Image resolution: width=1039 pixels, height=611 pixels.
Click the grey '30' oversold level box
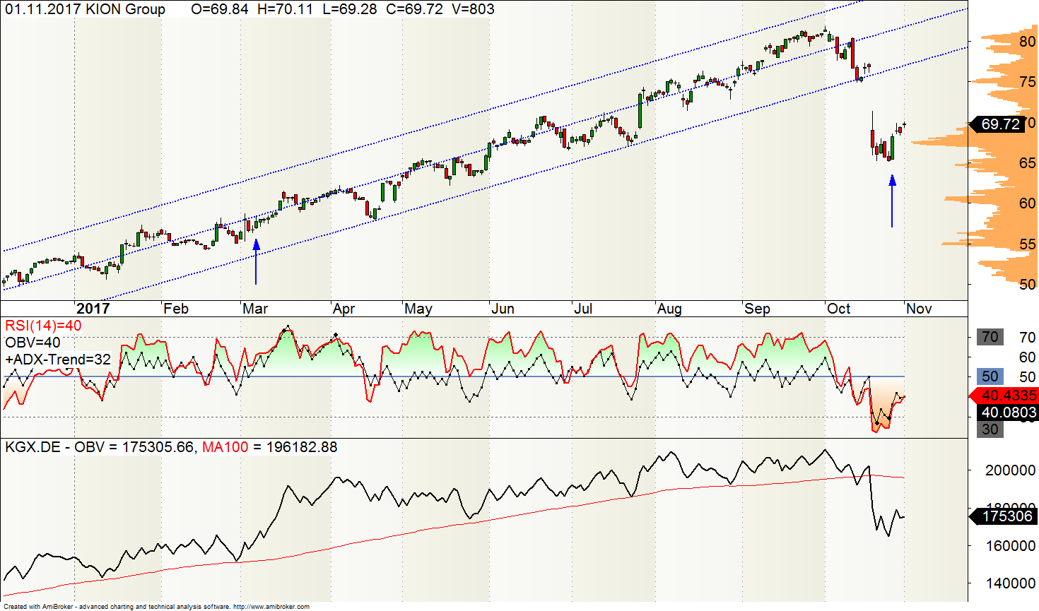point(990,429)
